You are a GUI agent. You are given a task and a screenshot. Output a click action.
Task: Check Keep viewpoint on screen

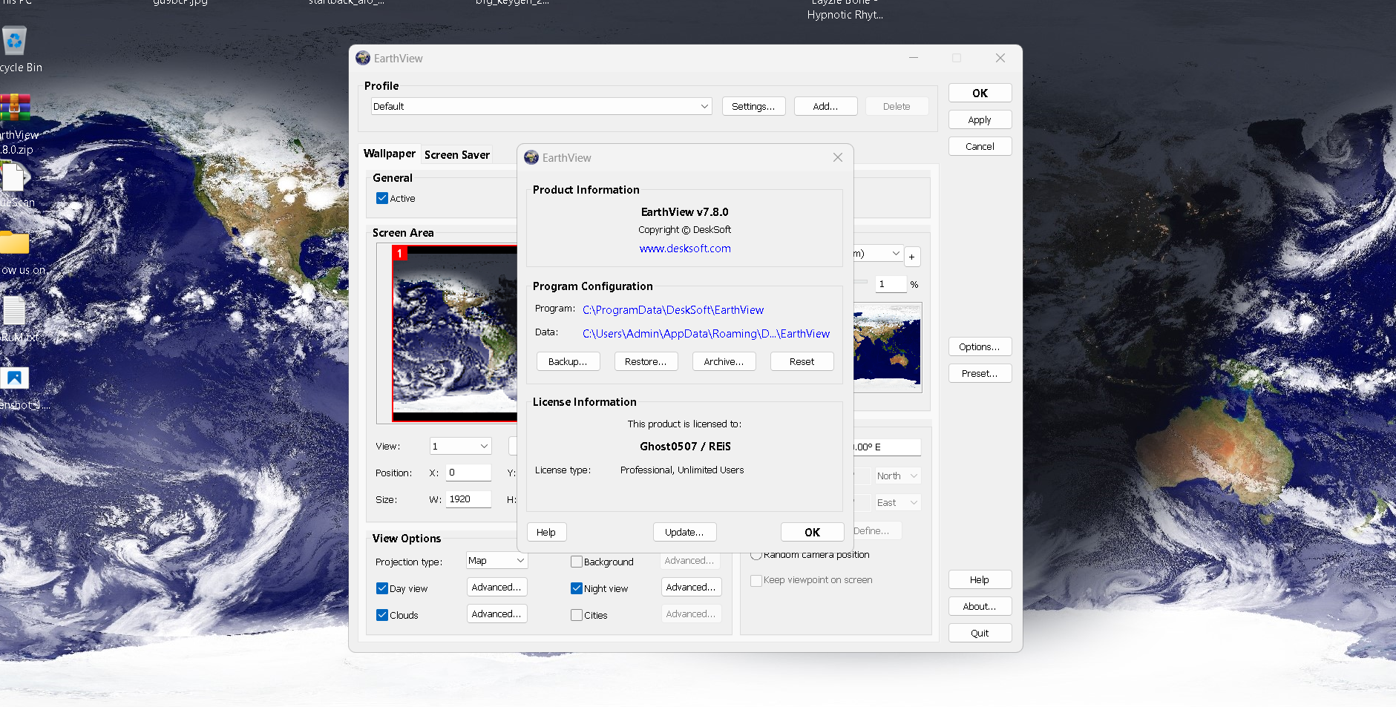[756, 580]
